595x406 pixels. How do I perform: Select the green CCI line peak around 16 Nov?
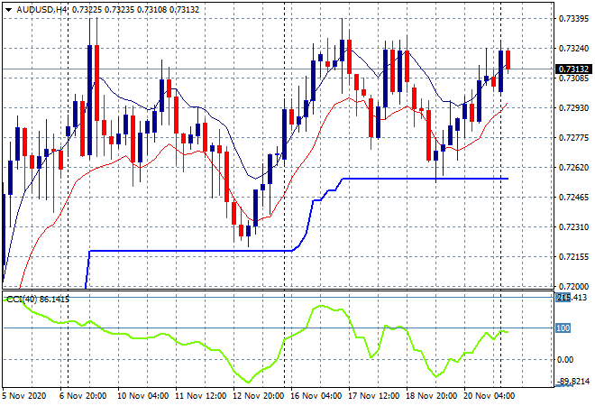tap(322, 306)
